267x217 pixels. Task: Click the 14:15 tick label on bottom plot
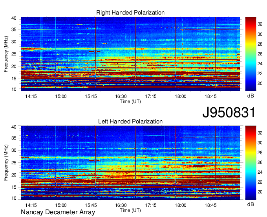point(31,205)
